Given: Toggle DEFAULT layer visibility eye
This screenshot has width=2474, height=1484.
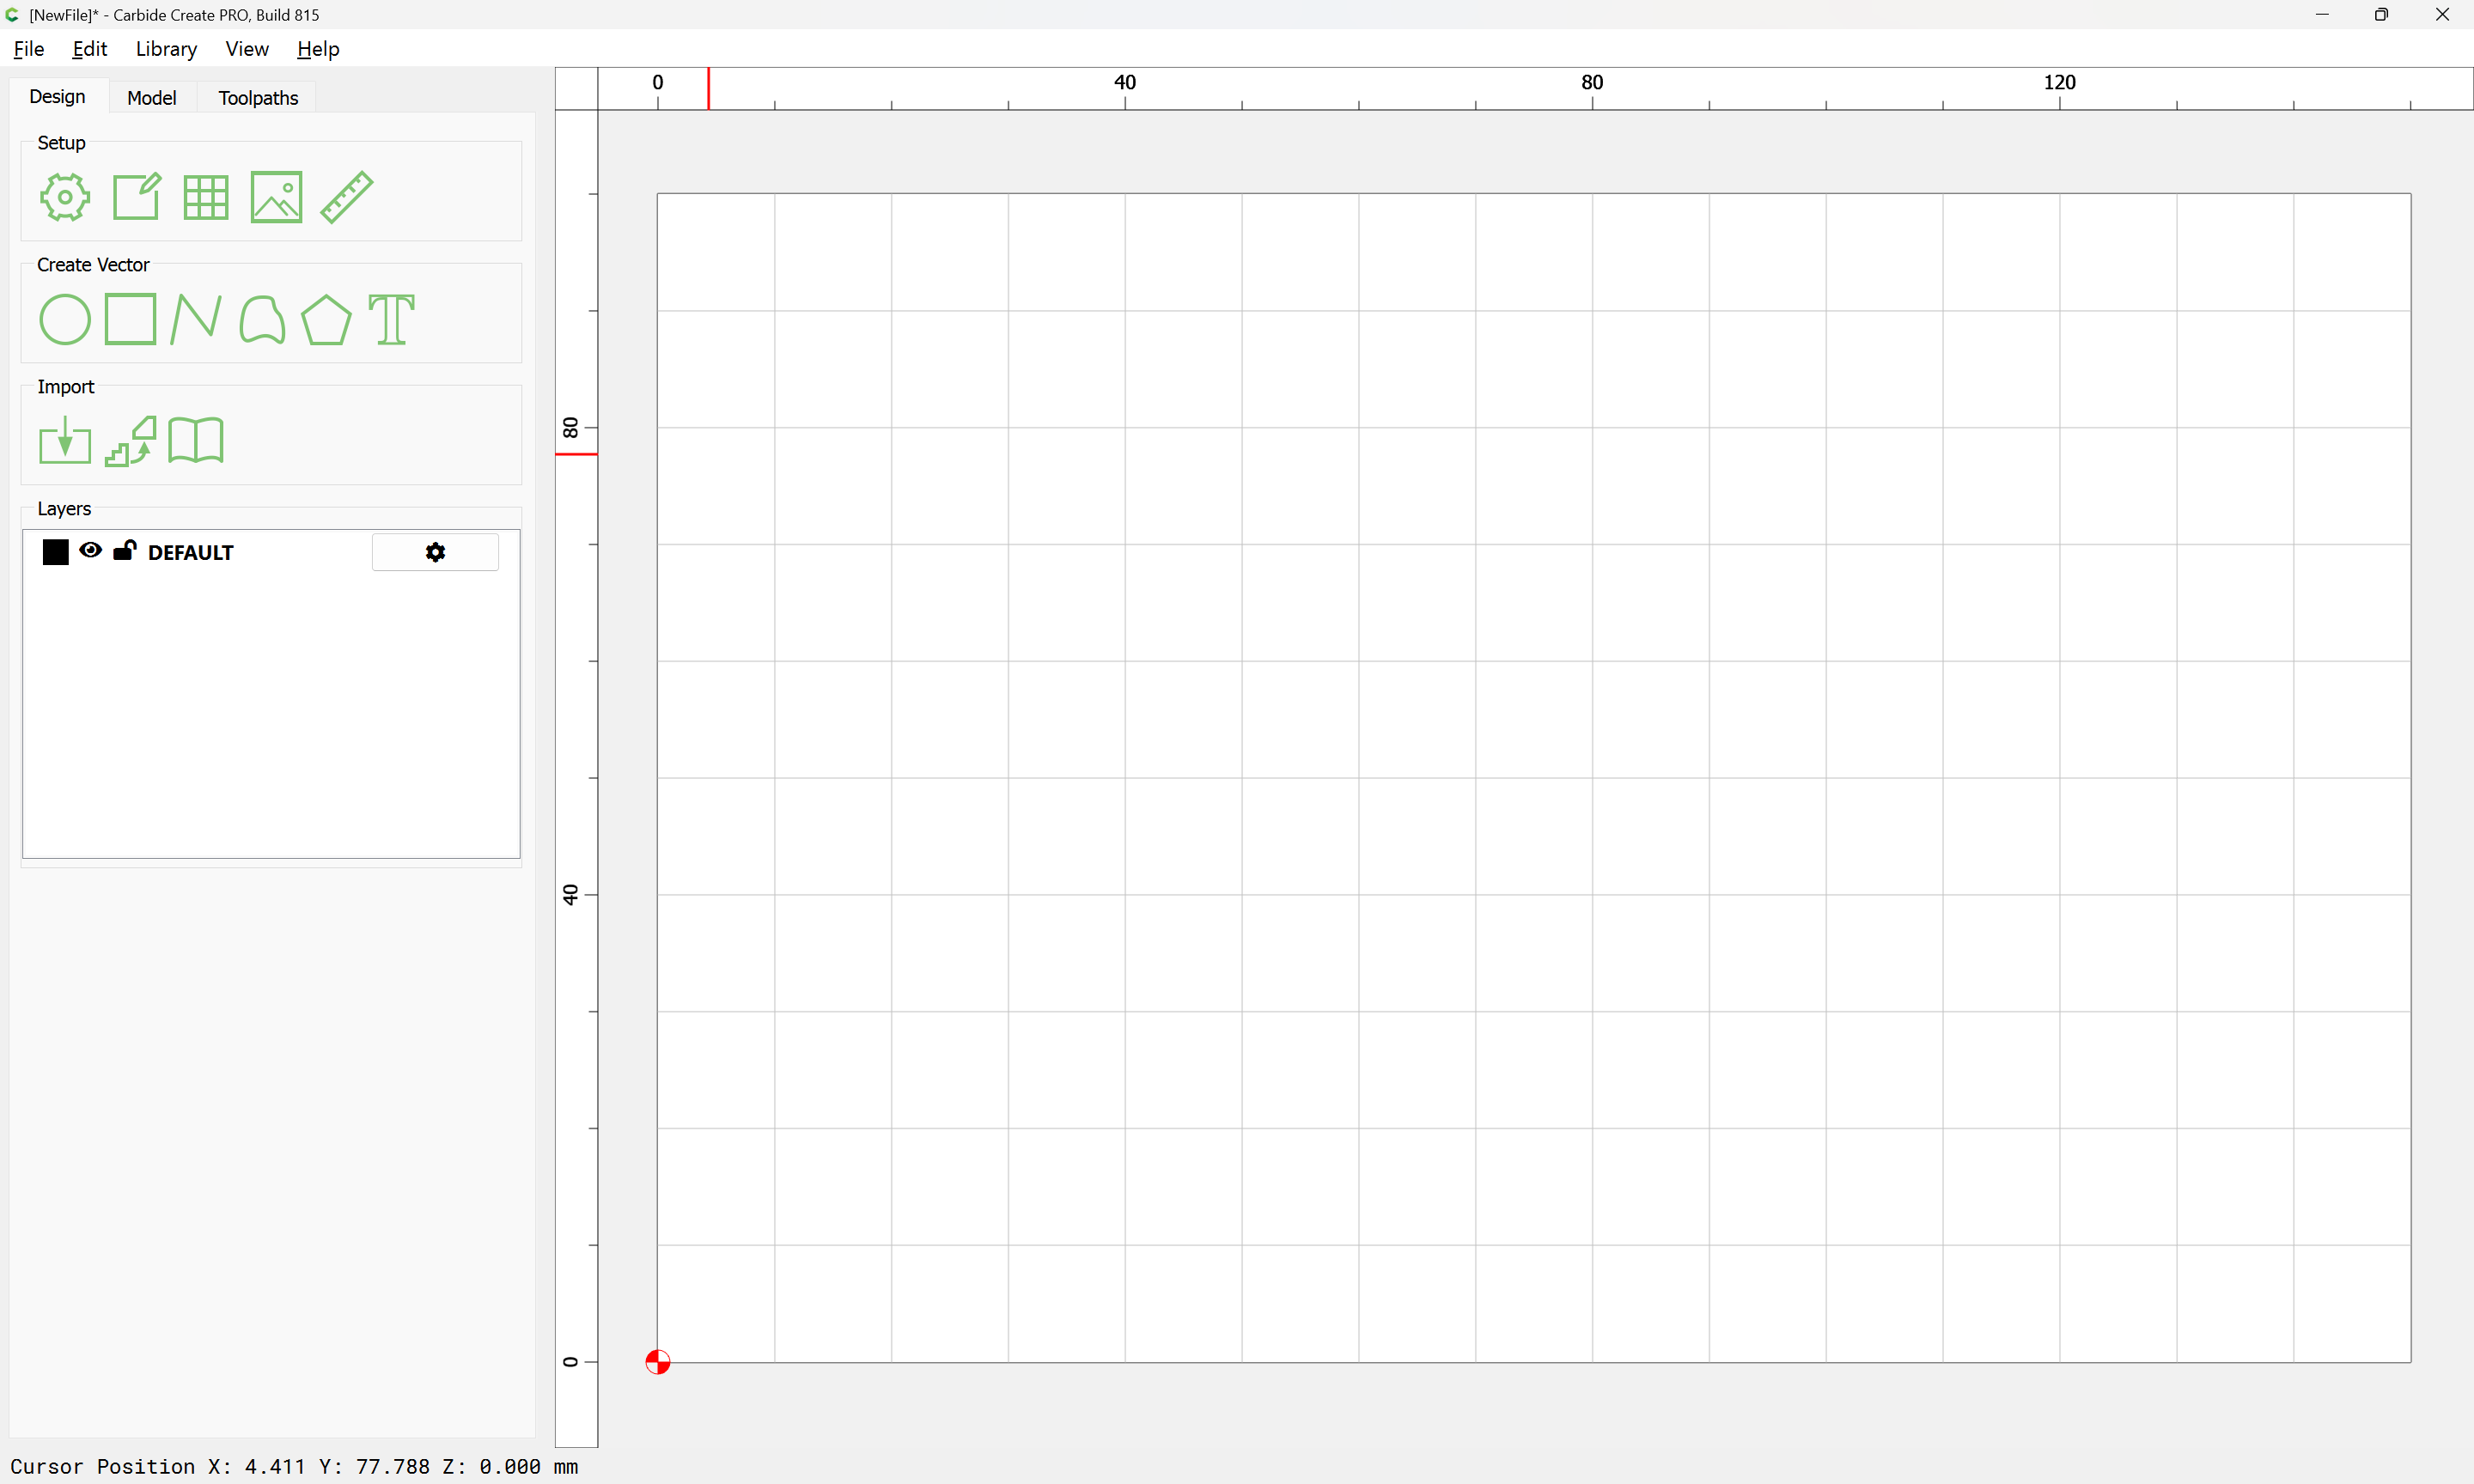Looking at the screenshot, I should tap(90, 550).
